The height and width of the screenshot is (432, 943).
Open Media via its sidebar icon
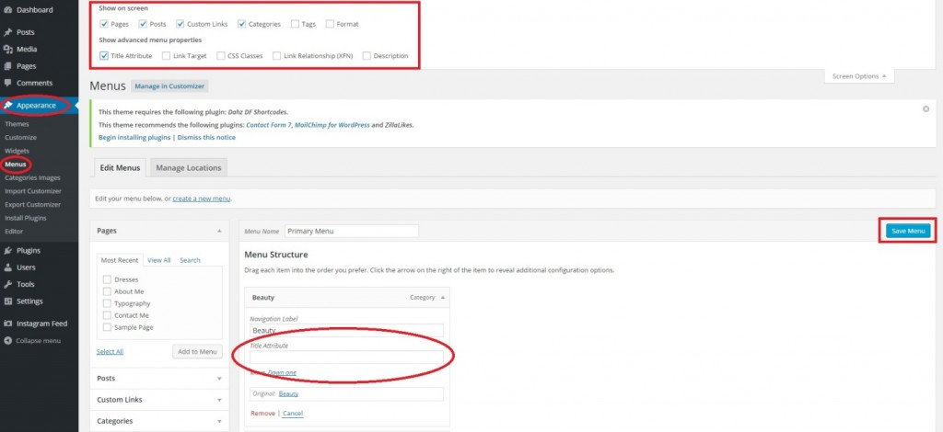click(8, 49)
